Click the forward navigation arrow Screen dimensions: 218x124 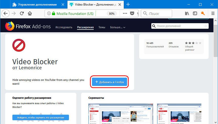pyautogui.click(x=14, y=13)
